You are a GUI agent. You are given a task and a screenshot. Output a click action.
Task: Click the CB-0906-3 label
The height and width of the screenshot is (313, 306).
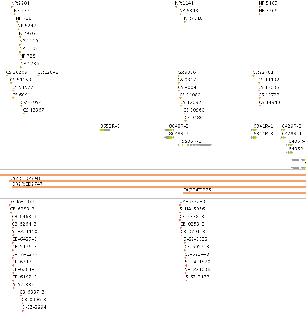(34, 300)
